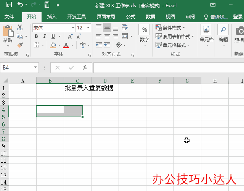
Task: Increase font size with the large A
Action: pos(70,36)
